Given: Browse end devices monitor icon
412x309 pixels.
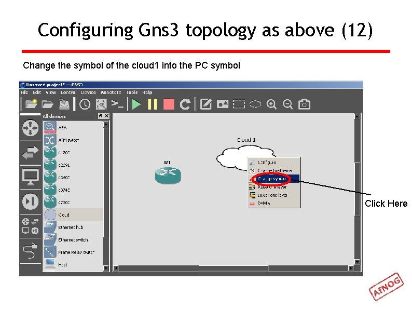Looking at the screenshot, I should click(31, 177).
